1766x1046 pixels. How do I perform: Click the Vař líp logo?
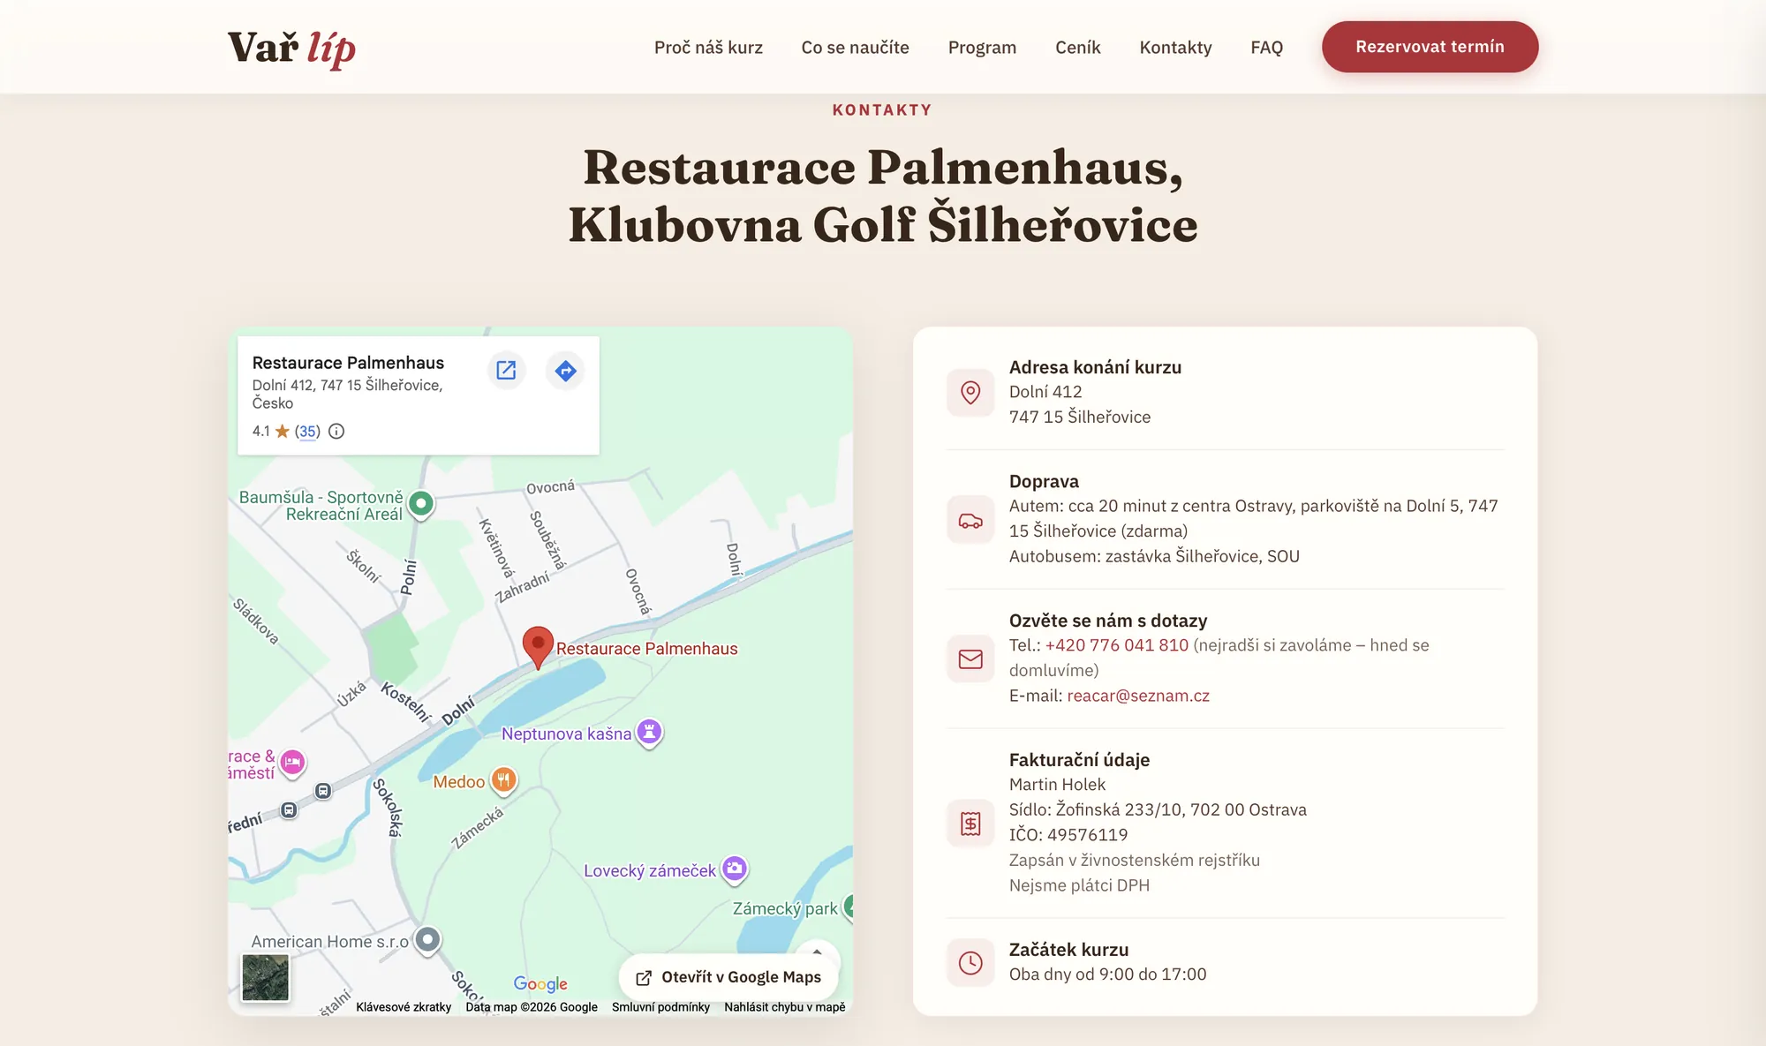[x=291, y=48]
